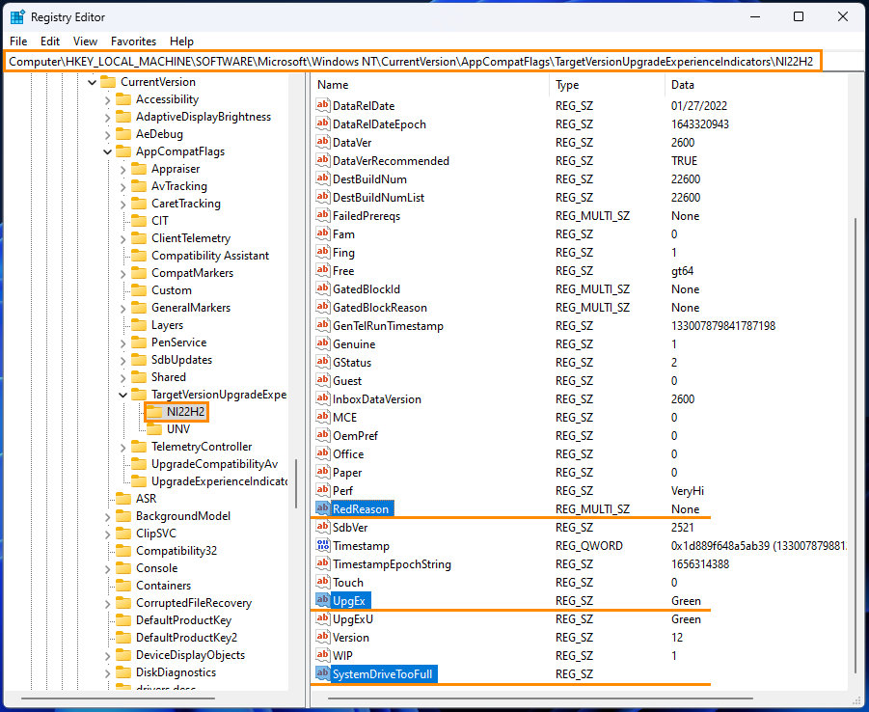Screen dimensions: 869x712
Task: Collapse the CurrentVersion tree node
Action: [92, 82]
